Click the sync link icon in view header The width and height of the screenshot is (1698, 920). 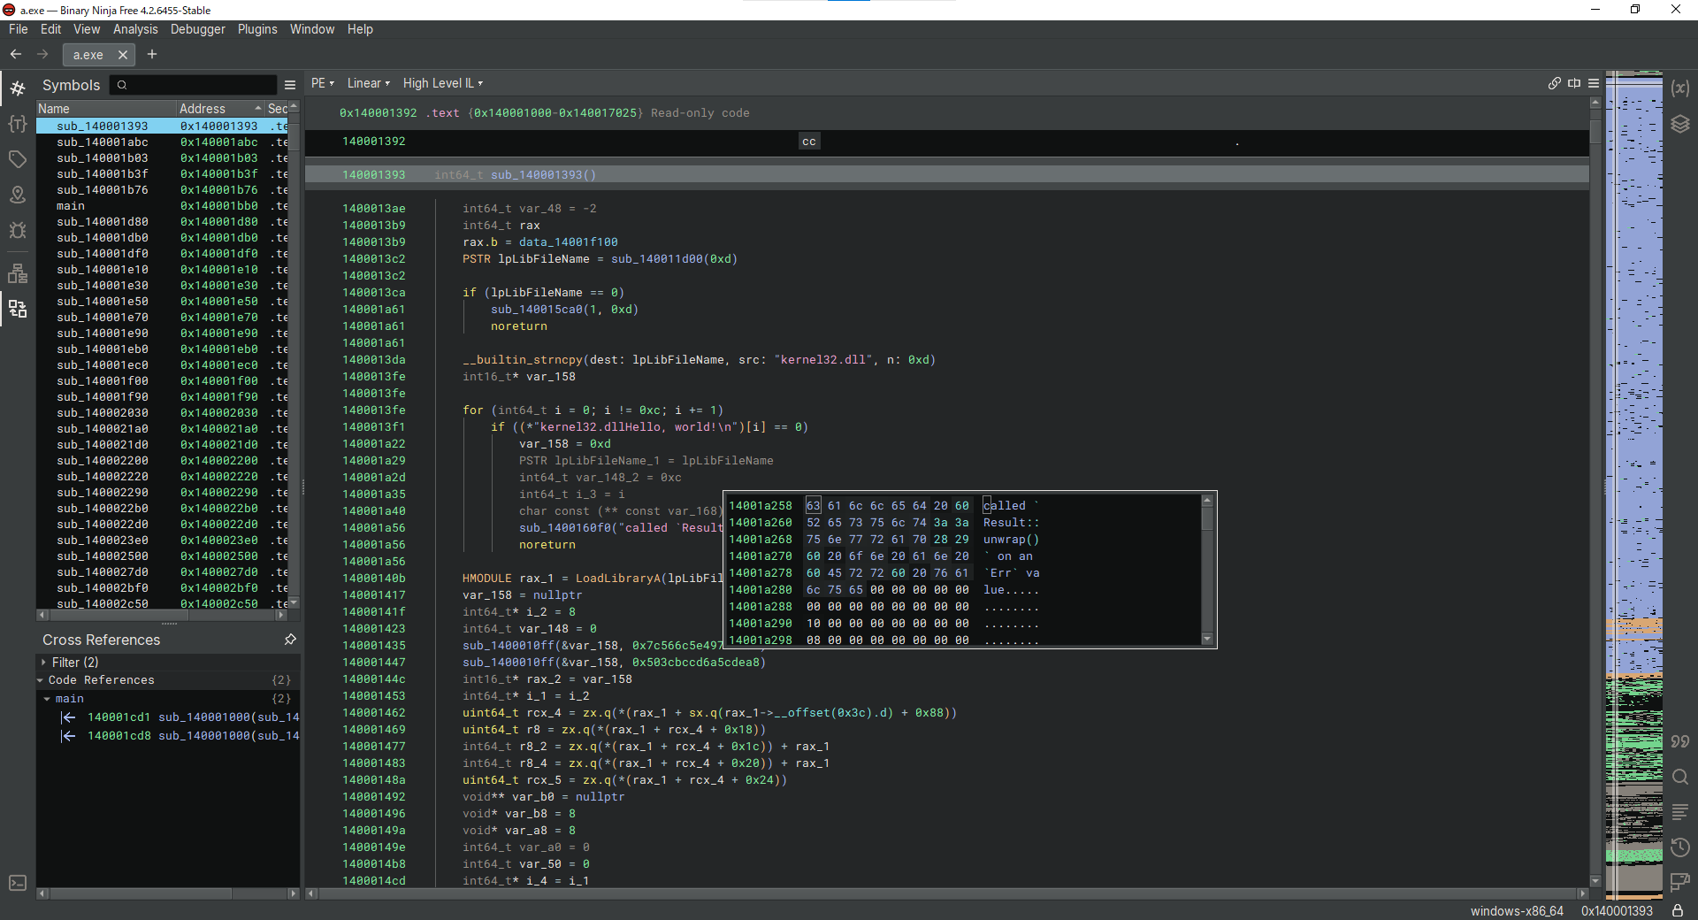[x=1555, y=83]
